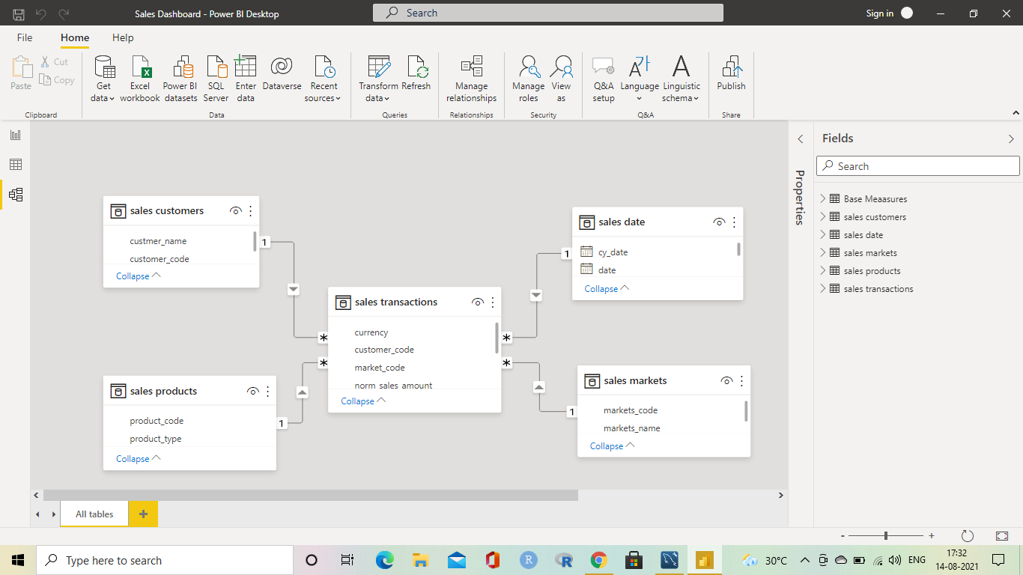This screenshot has height=575, width=1023.
Task: Collapse the sales customers table card
Action: coord(133,276)
